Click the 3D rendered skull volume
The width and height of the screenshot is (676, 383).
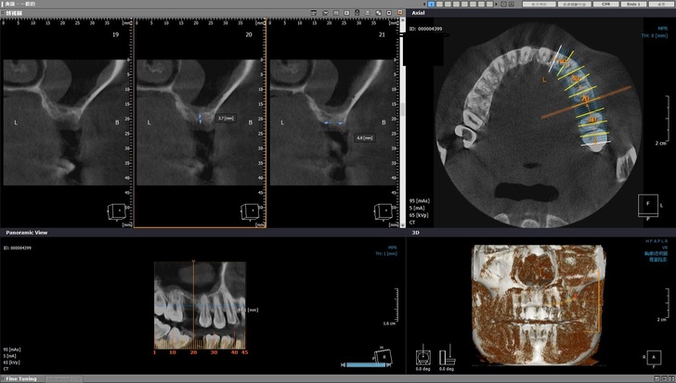[x=538, y=305]
